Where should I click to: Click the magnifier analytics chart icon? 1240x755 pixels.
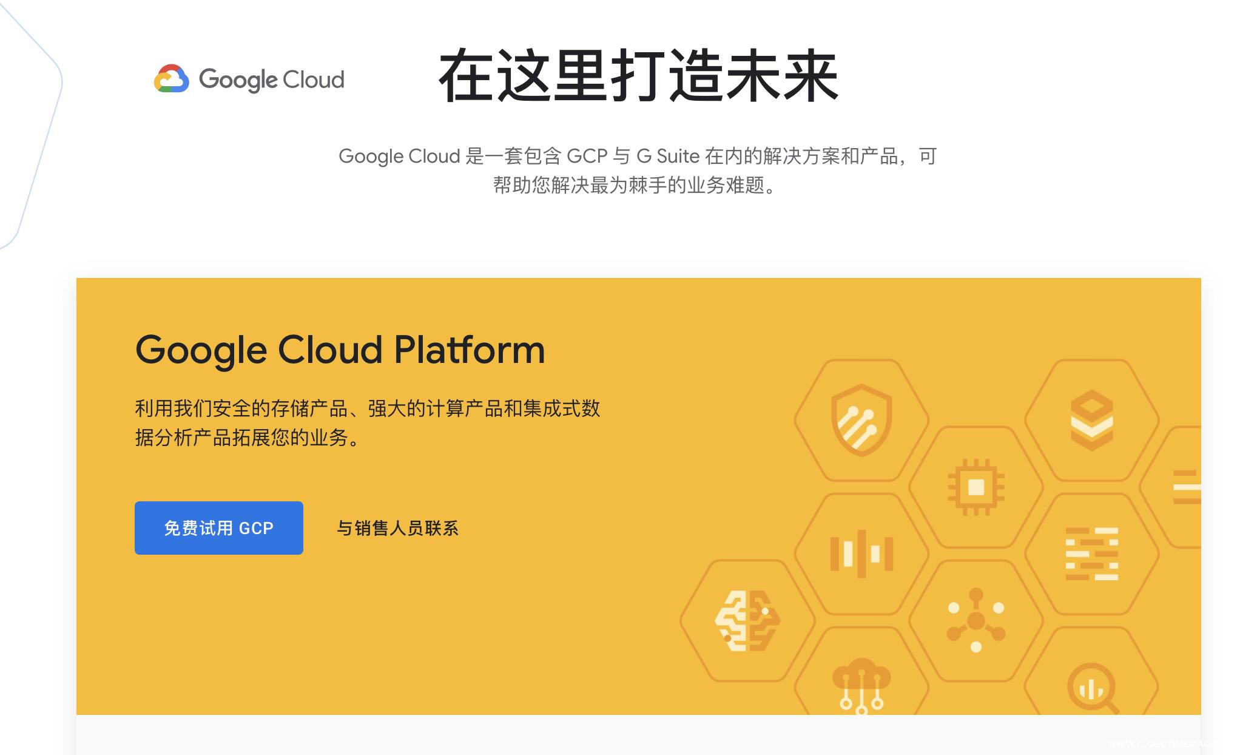(1092, 689)
